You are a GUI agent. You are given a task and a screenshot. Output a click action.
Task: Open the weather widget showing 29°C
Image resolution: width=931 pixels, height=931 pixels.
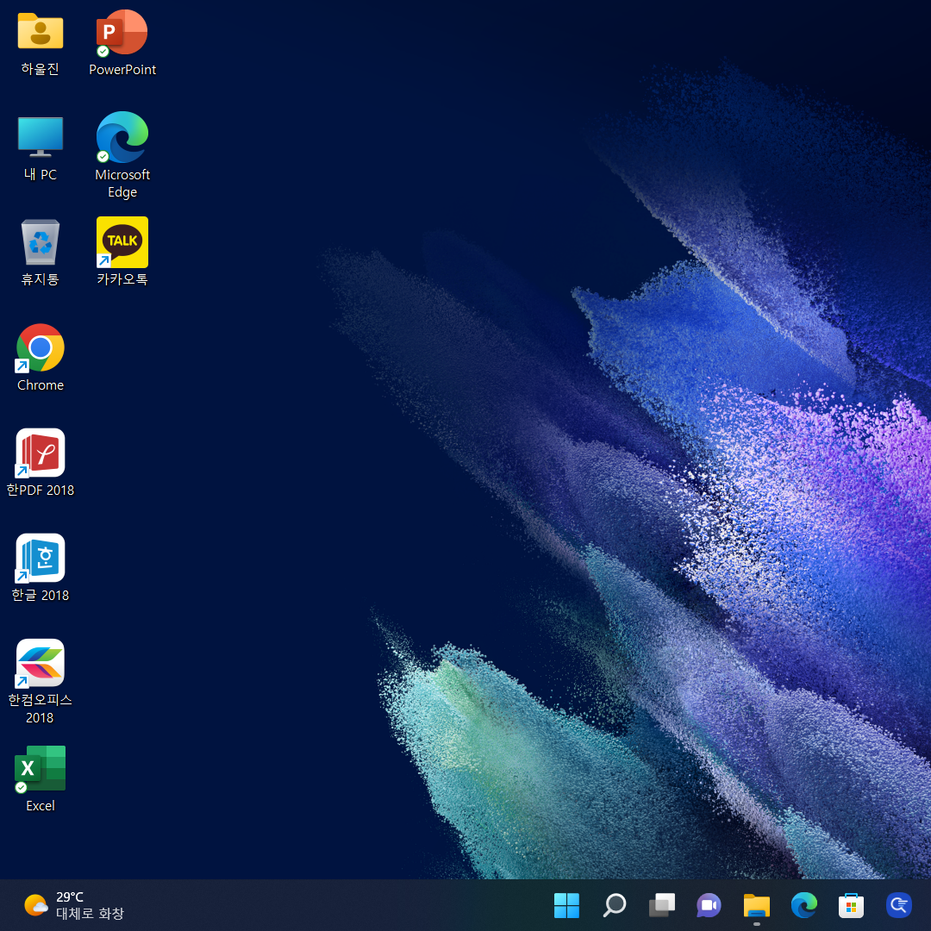(74, 905)
